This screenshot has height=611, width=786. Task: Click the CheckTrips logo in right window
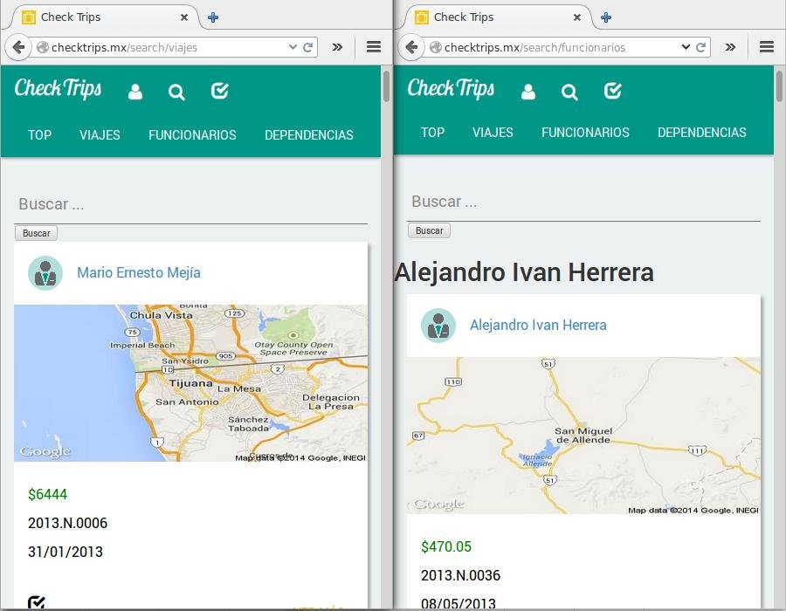pos(451,89)
